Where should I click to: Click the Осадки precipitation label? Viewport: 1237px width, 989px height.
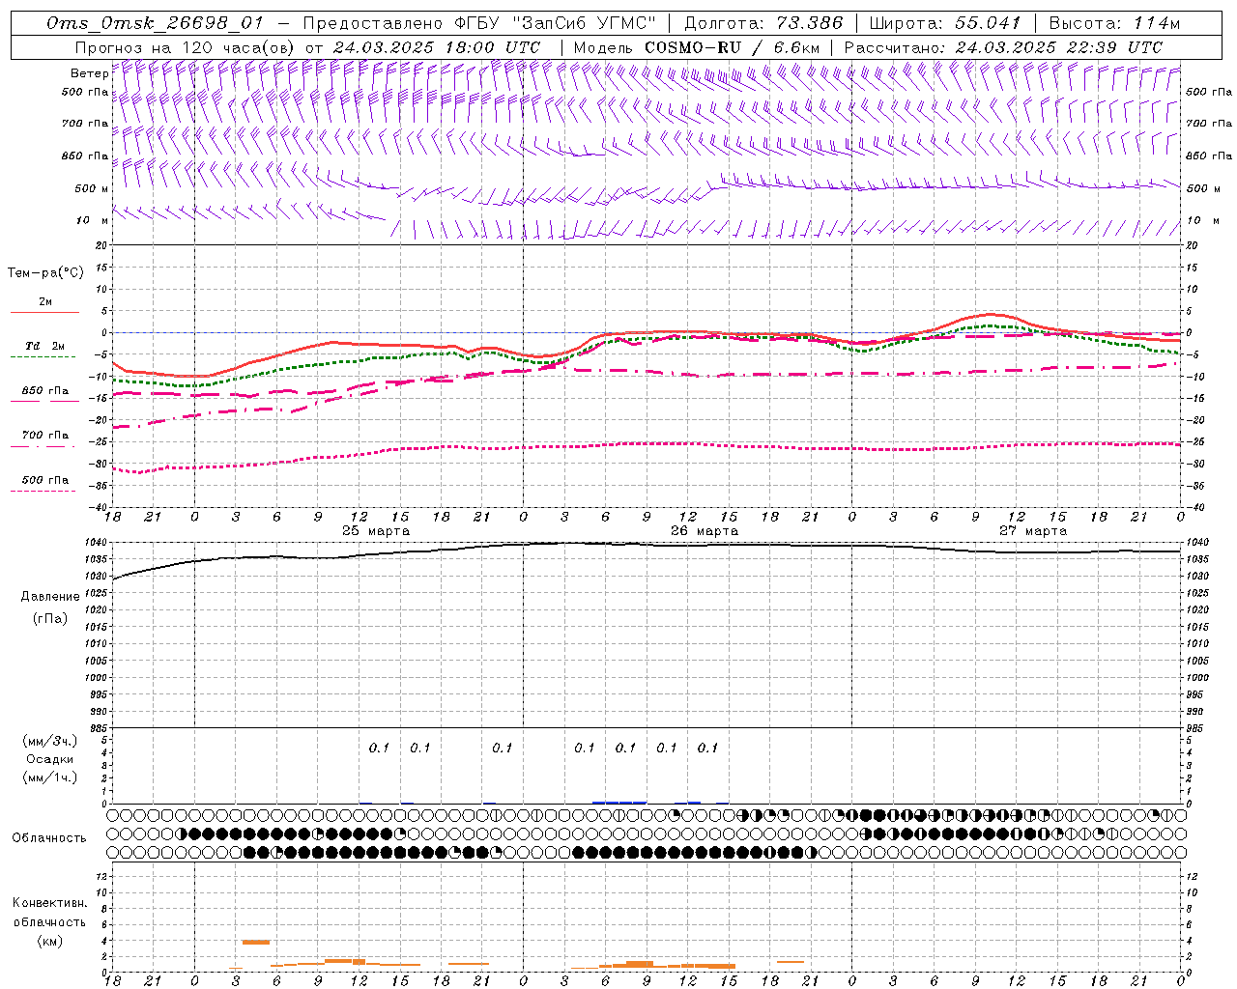pyautogui.click(x=50, y=759)
